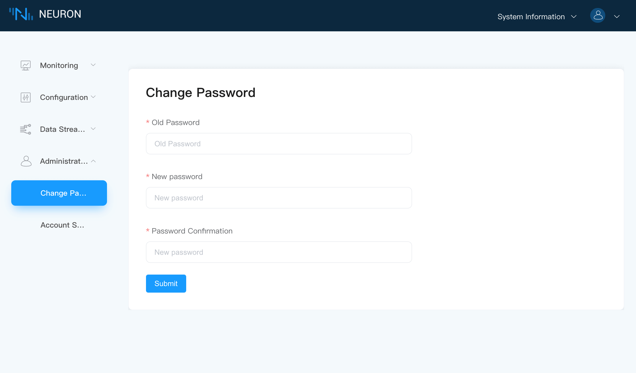The width and height of the screenshot is (636, 373).
Task: Open the Account Settings page
Action: click(62, 225)
